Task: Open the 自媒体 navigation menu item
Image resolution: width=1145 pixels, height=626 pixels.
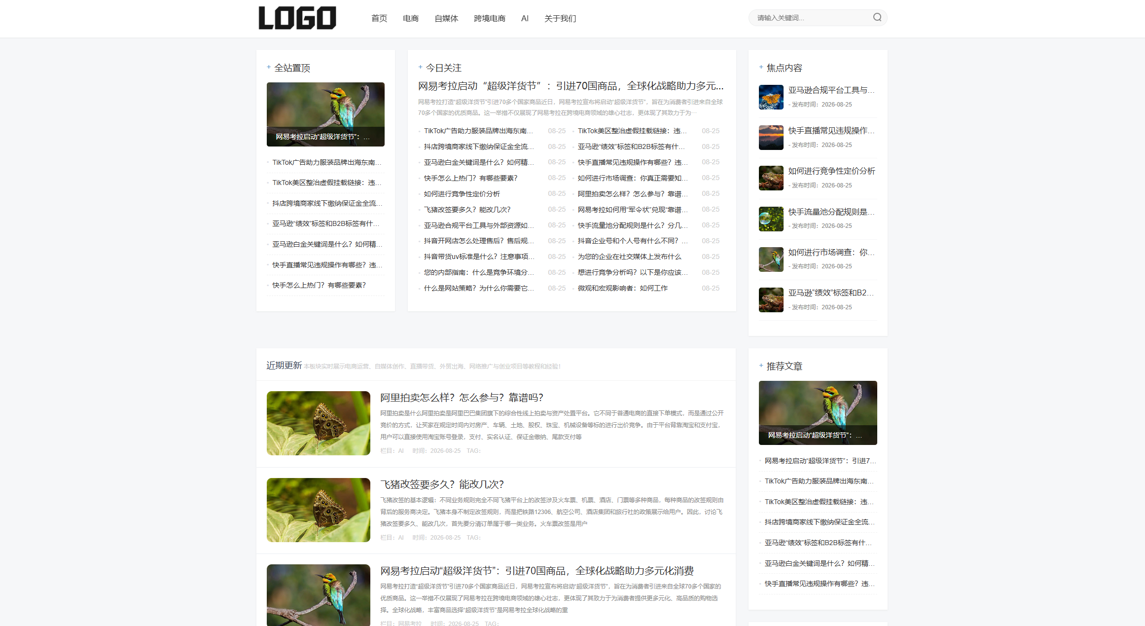Action: click(446, 18)
